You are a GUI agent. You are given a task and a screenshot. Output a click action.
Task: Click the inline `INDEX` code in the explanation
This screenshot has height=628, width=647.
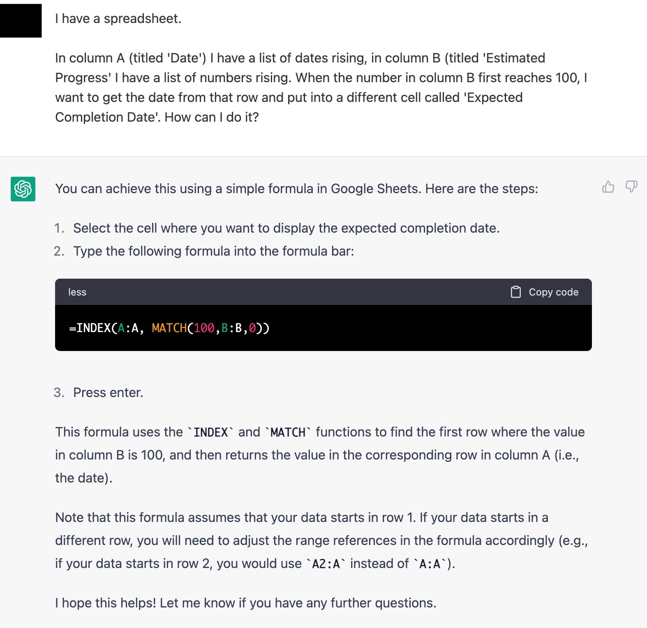211,432
